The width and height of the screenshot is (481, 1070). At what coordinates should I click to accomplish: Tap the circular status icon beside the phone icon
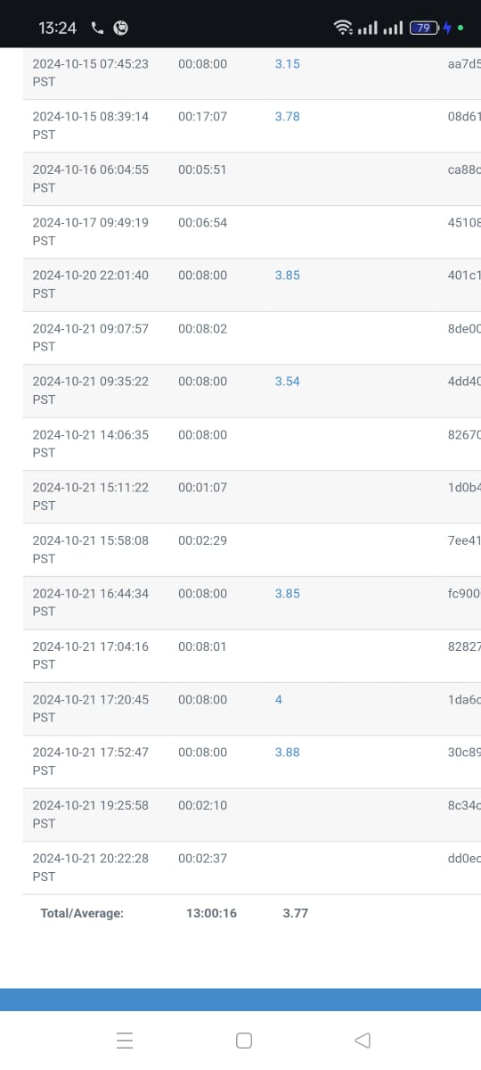coord(121,28)
